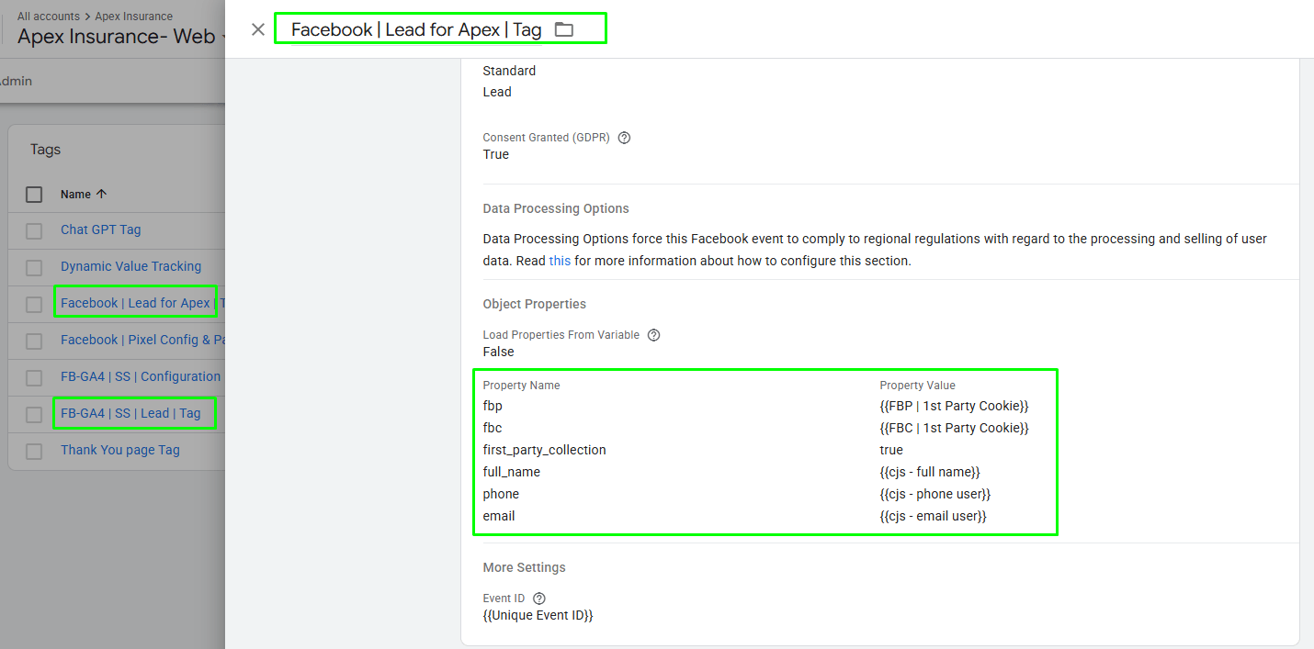Viewport: 1314px width, 649px height.
Task: Tick the Thank You page Tag checkbox
Action: 34,451
